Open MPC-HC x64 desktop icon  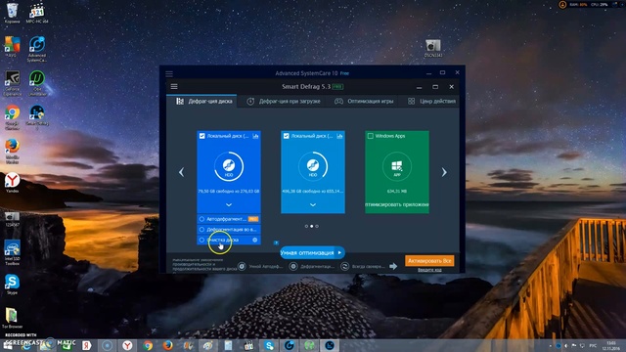(37, 13)
